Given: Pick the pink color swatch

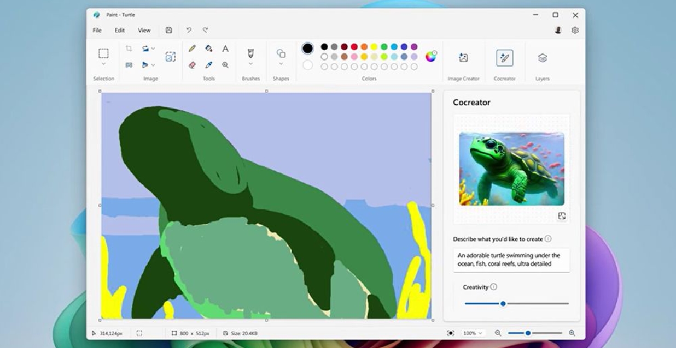Looking at the screenshot, I should point(354,57).
